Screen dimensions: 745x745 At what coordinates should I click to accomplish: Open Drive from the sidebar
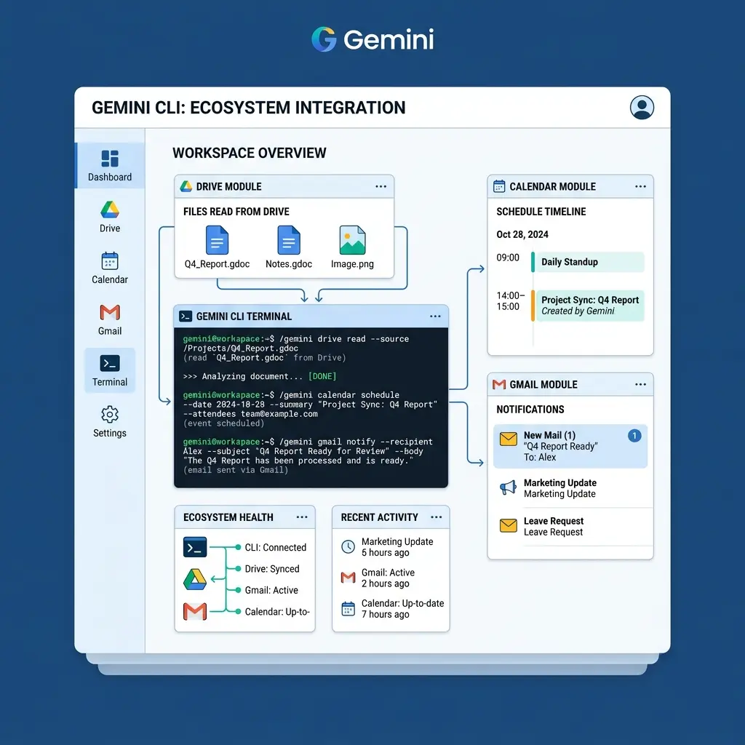(110, 217)
